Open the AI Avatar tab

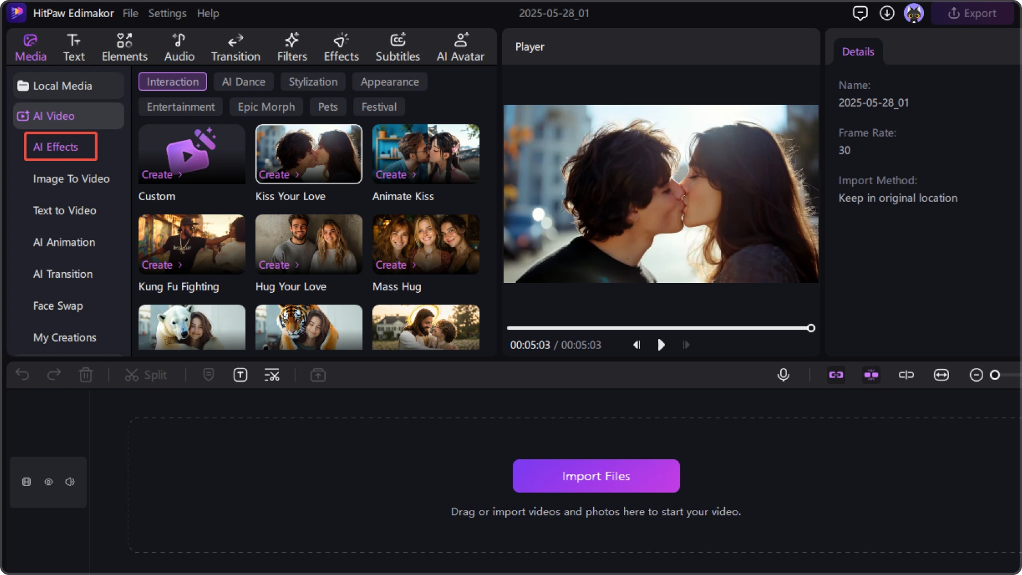point(460,47)
